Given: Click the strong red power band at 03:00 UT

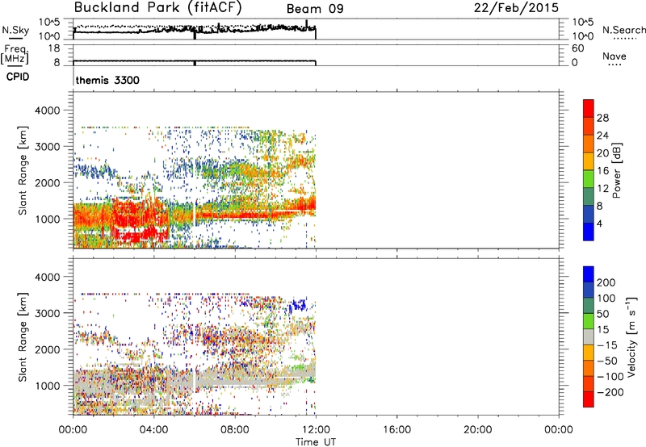Looking at the screenshot, I should (134, 214).
